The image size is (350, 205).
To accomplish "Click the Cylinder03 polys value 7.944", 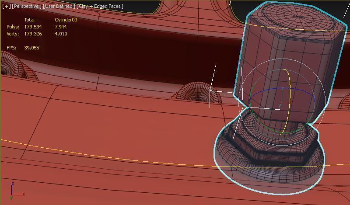I will click(x=61, y=27).
